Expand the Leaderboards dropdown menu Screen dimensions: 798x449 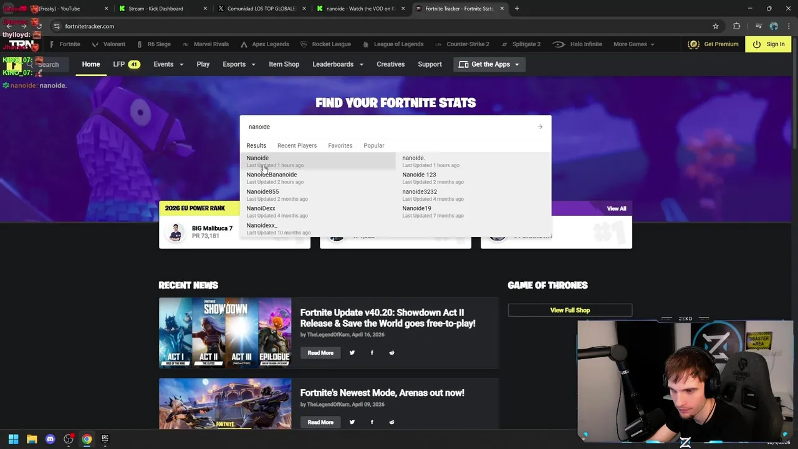pyautogui.click(x=338, y=64)
